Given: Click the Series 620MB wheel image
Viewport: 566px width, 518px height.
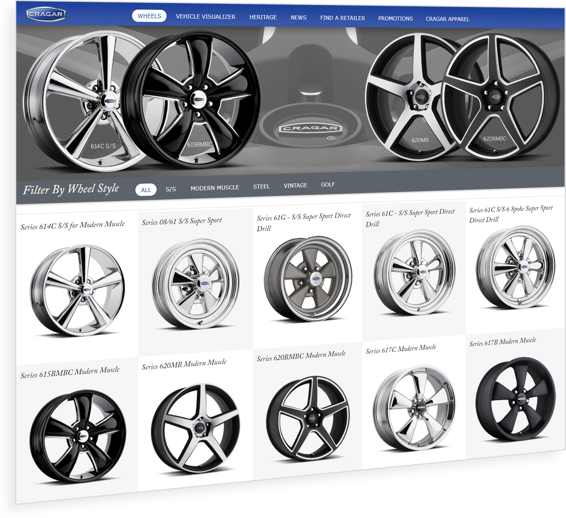Looking at the screenshot, I should tap(195, 428).
